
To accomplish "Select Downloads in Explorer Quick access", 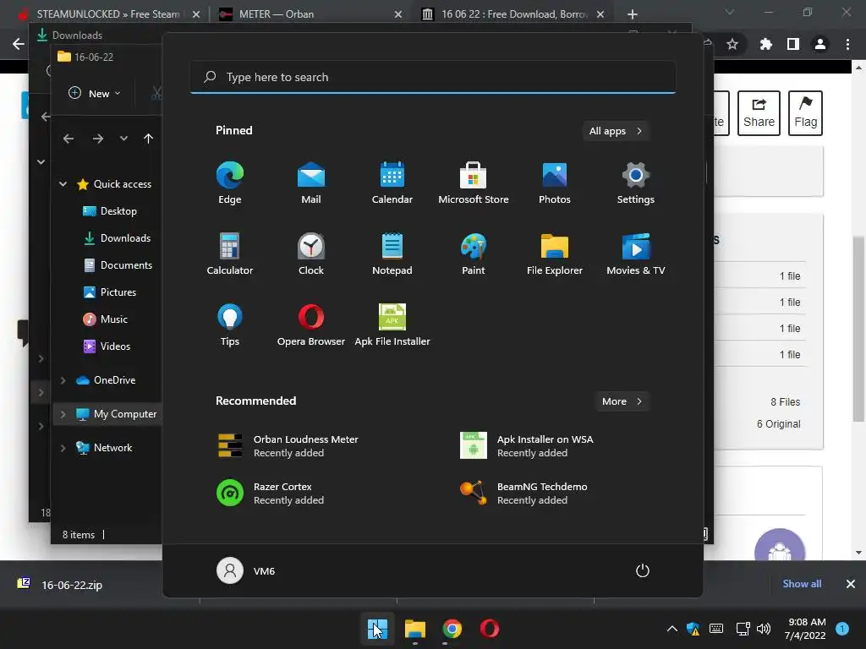I will pos(117,237).
